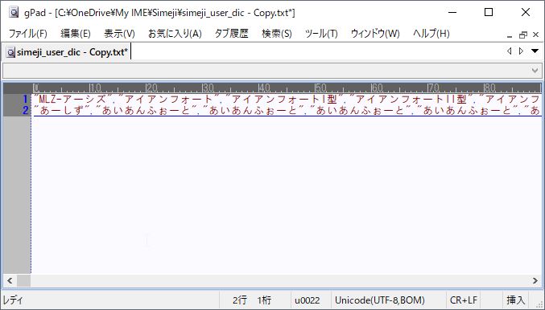Open the 編集(E) menu
Screen dimensions: 545x310
click(76, 34)
